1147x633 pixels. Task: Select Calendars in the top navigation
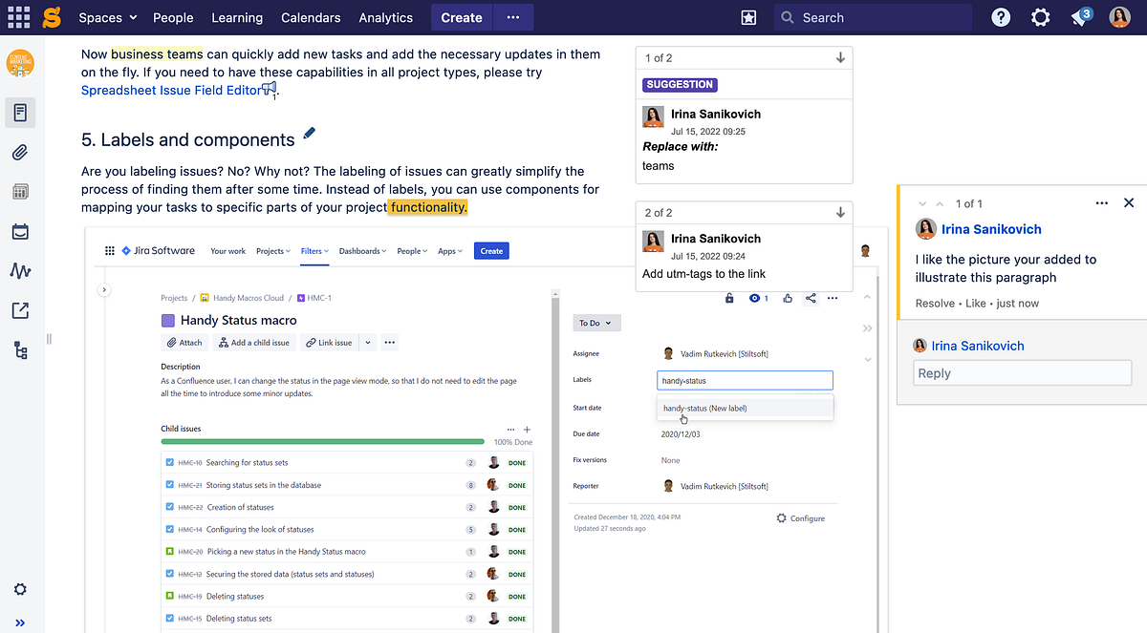311,17
